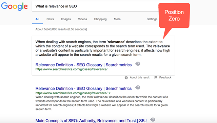Switch to the News tab
This screenshot has width=217, height=123.
(x=50, y=19)
